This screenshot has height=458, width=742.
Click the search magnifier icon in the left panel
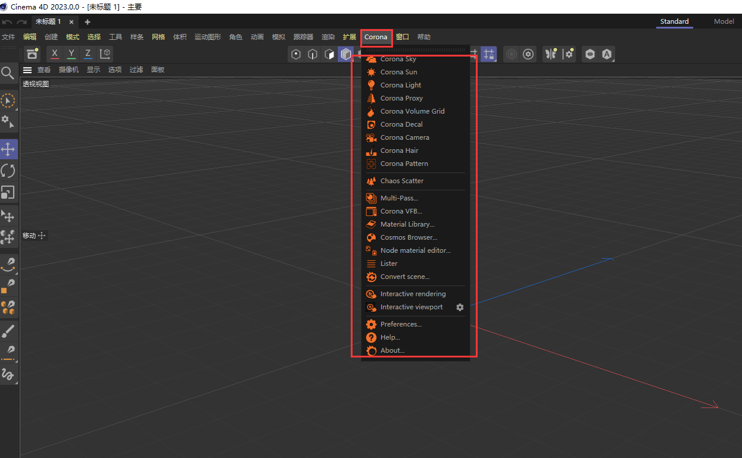(8, 73)
